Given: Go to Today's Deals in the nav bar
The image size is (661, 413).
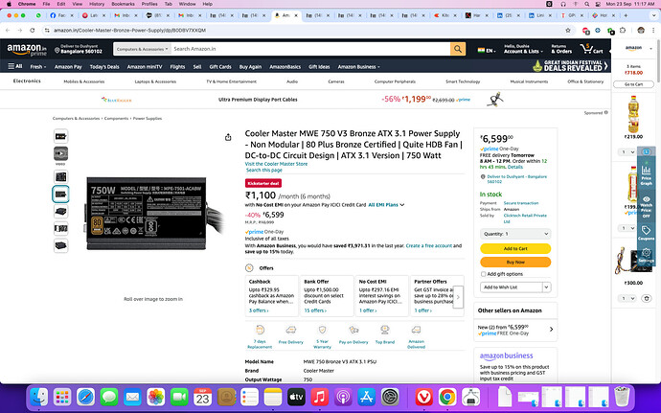Looking at the screenshot, I should [x=104, y=67].
